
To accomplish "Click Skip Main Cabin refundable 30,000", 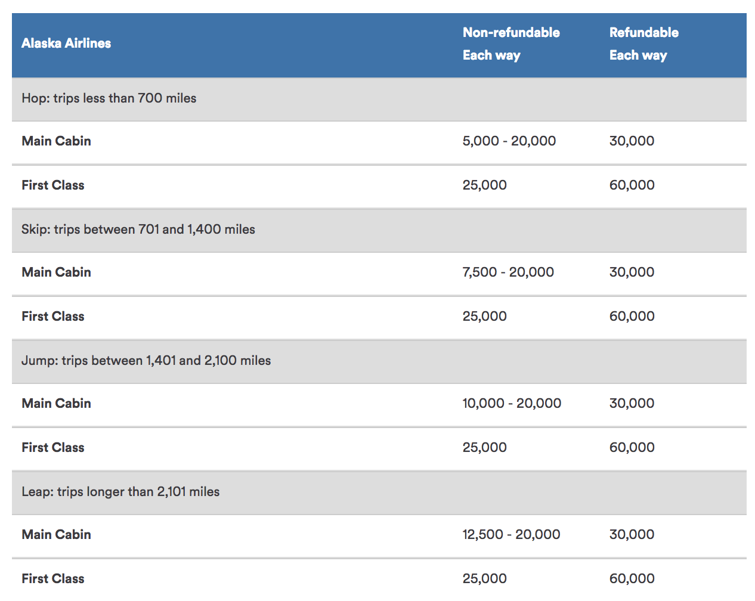I will (632, 272).
